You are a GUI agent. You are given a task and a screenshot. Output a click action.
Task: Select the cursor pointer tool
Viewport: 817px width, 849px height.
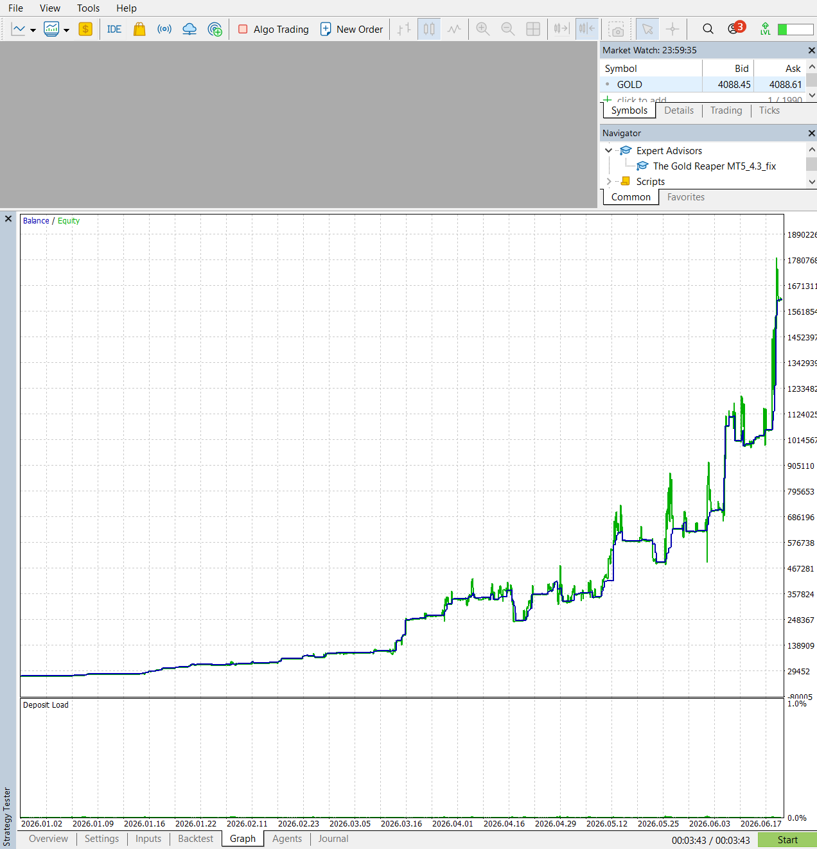647,30
